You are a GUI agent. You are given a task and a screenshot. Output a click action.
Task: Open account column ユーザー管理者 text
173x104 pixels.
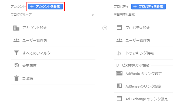35,40
